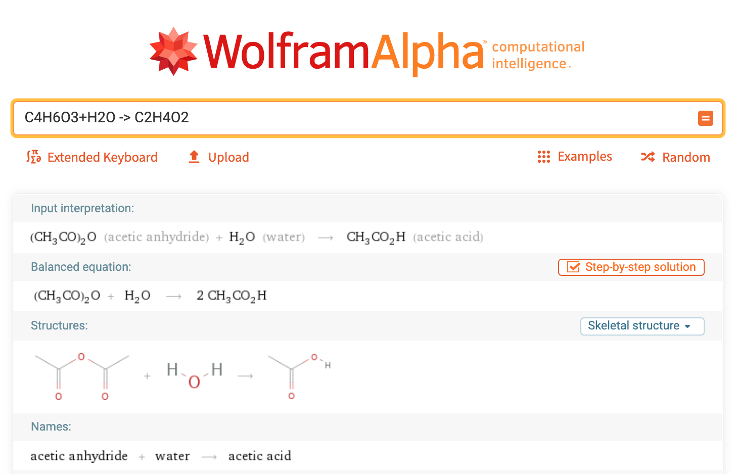Image resolution: width=735 pixels, height=474 pixels.
Task: Click the red WolframAlpha star logo
Action: [x=173, y=52]
